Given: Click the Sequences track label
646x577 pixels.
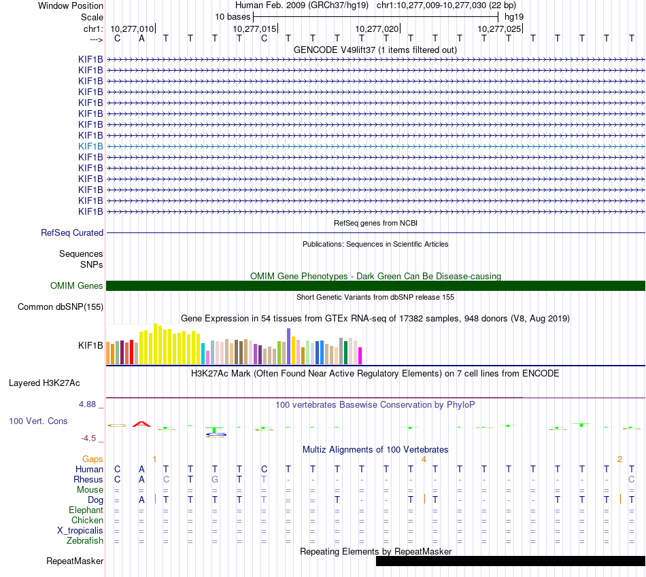Looking at the screenshot, I should pyautogui.click(x=81, y=253).
